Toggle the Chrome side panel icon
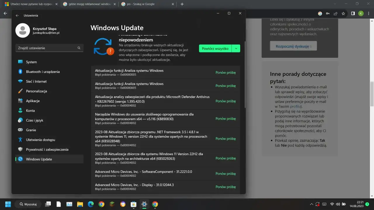374x210 pixels. click(353, 13)
